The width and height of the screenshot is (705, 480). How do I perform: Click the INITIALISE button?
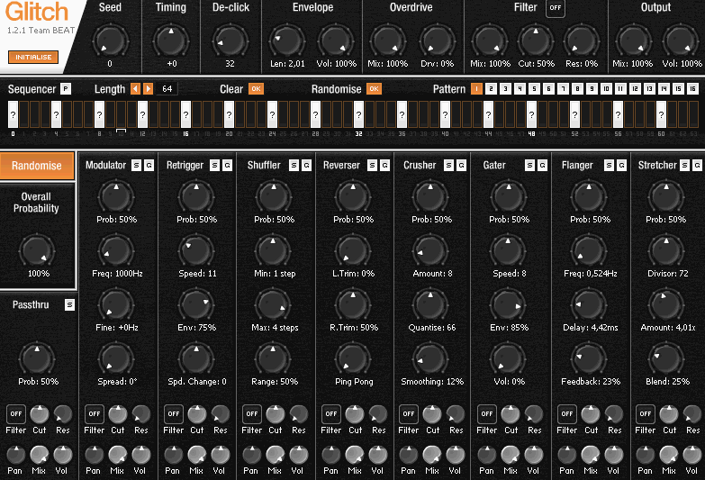pos(33,57)
